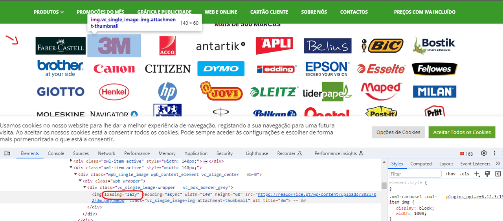Switch to the Elements panel tab
This screenshot has width=503, height=221.
pos(30,153)
